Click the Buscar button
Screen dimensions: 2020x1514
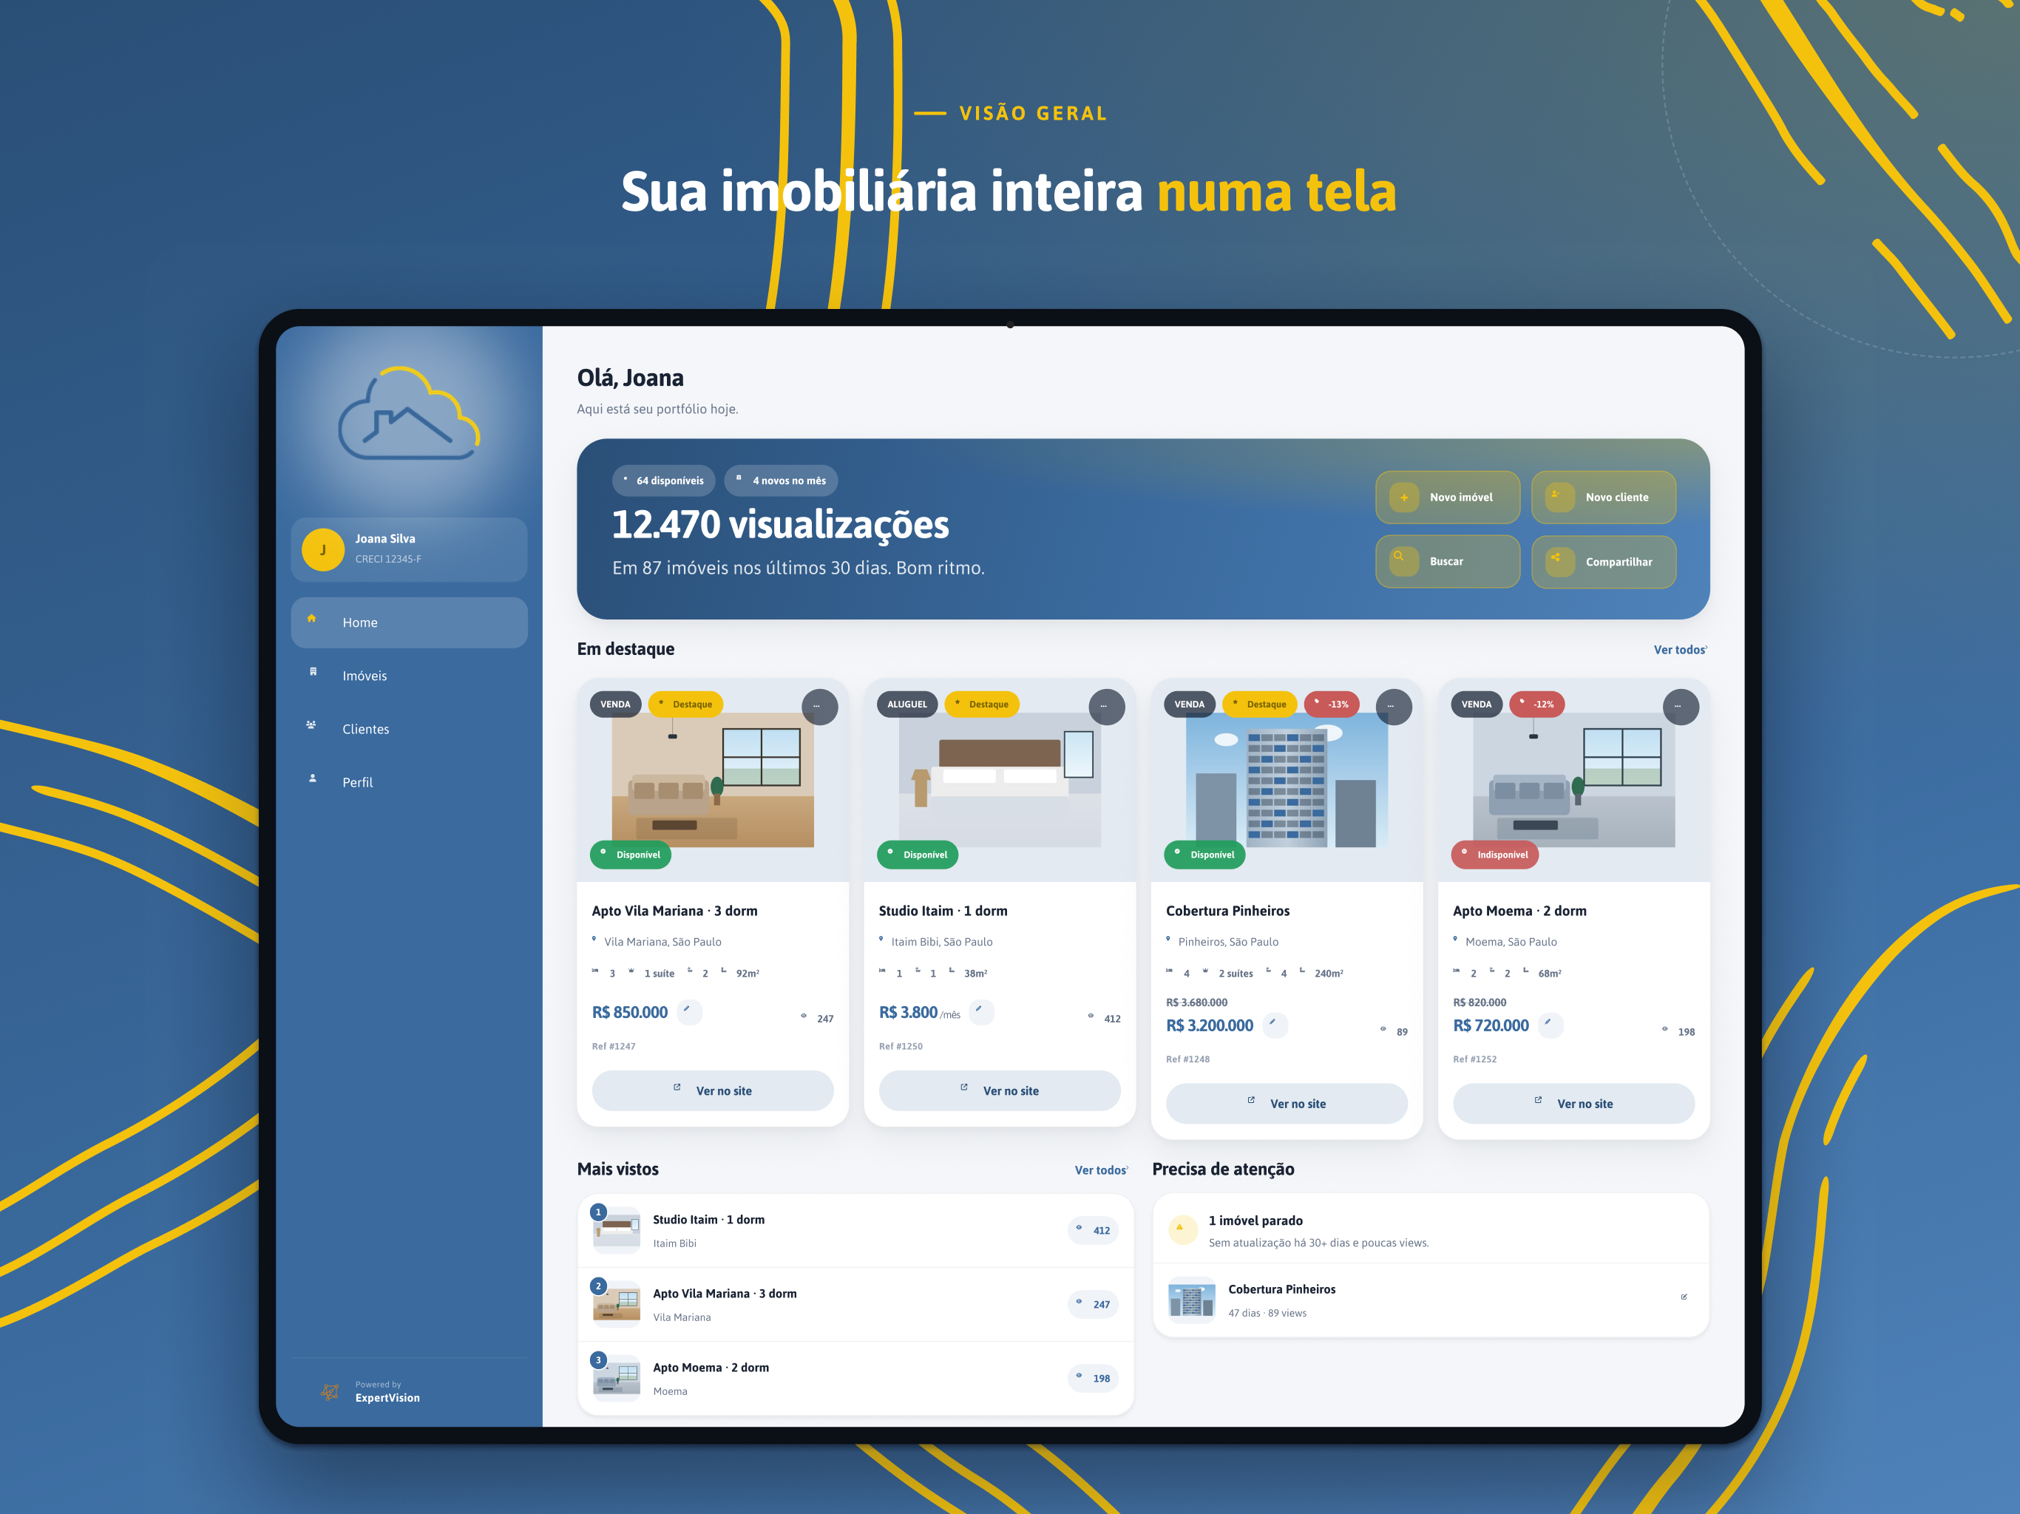1448,562
